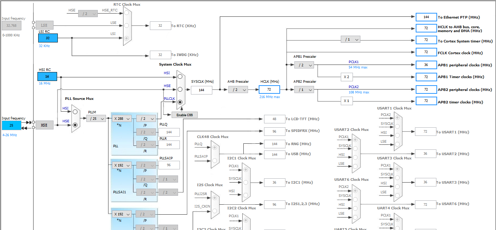The image size is (496, 230).
Task: Open the Cortex System timer /1 dropdown
Action: click(350, 39)
